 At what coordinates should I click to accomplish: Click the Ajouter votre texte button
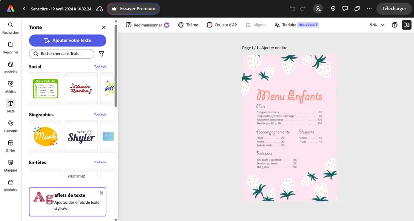[x=68, y=40]
